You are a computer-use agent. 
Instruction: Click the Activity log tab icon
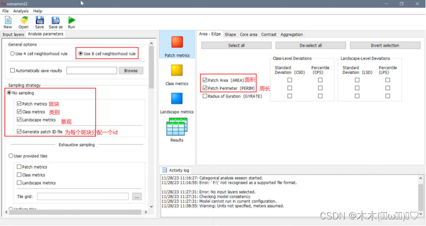click(x=165, y=170)
